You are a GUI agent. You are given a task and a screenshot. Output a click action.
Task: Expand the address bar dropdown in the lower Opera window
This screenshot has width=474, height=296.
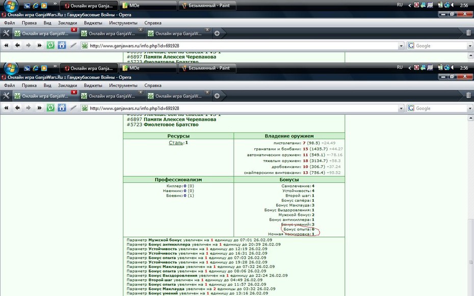tap(401, 108)
